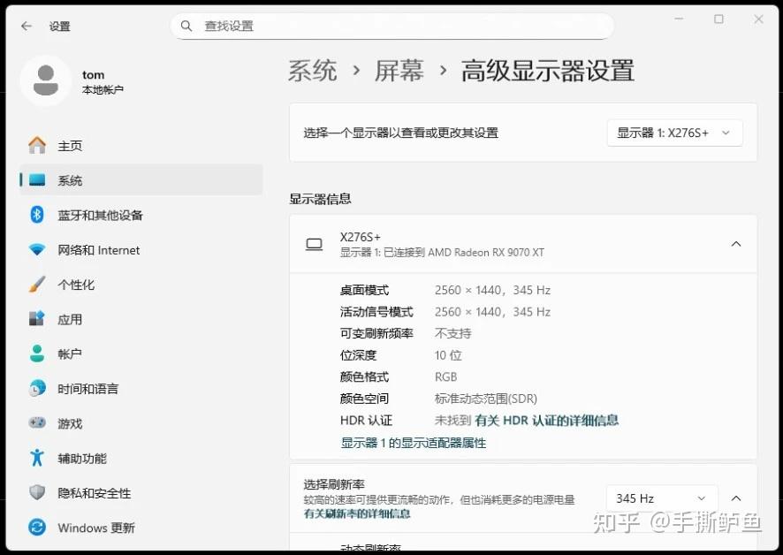Open 辅助功能 settings page

[x=141, y=458]
